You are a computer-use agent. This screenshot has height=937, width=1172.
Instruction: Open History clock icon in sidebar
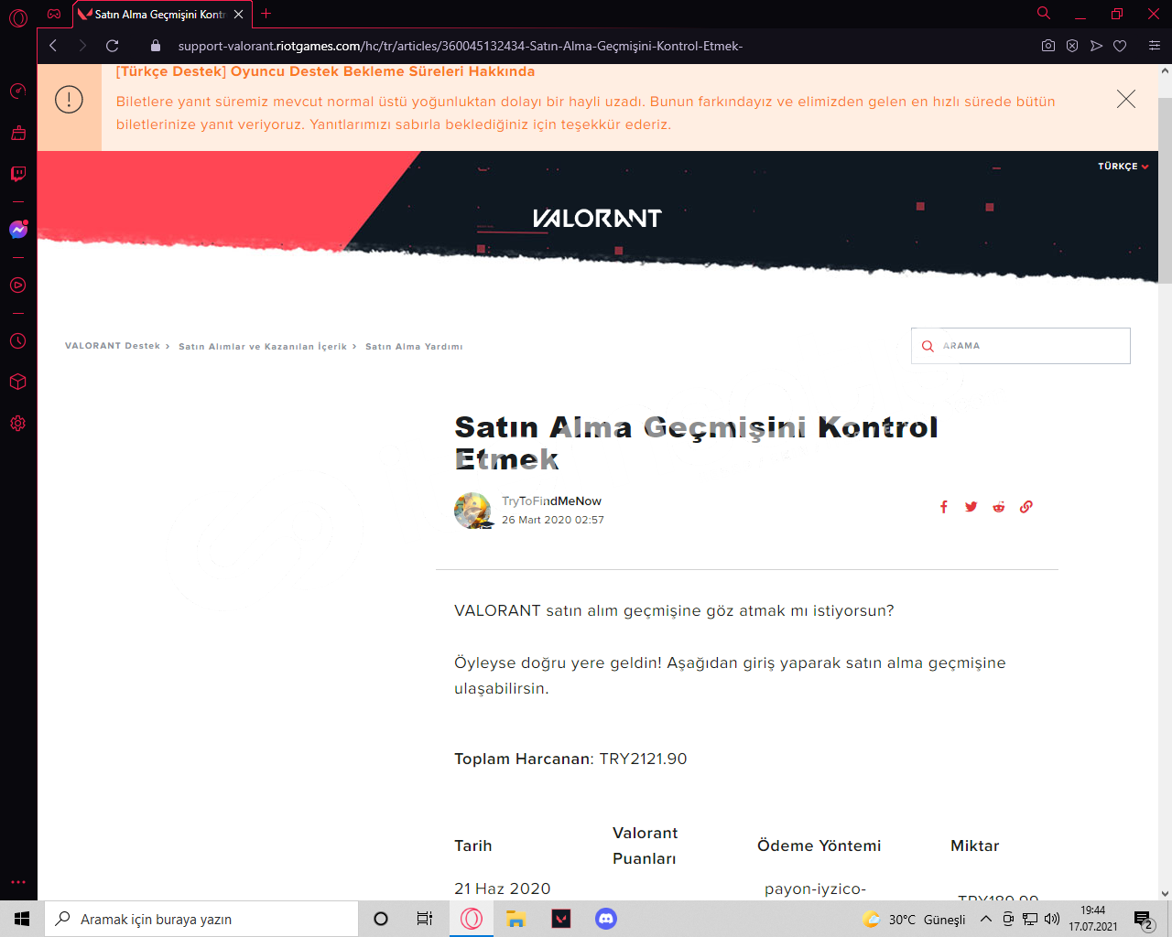(18, 340)
